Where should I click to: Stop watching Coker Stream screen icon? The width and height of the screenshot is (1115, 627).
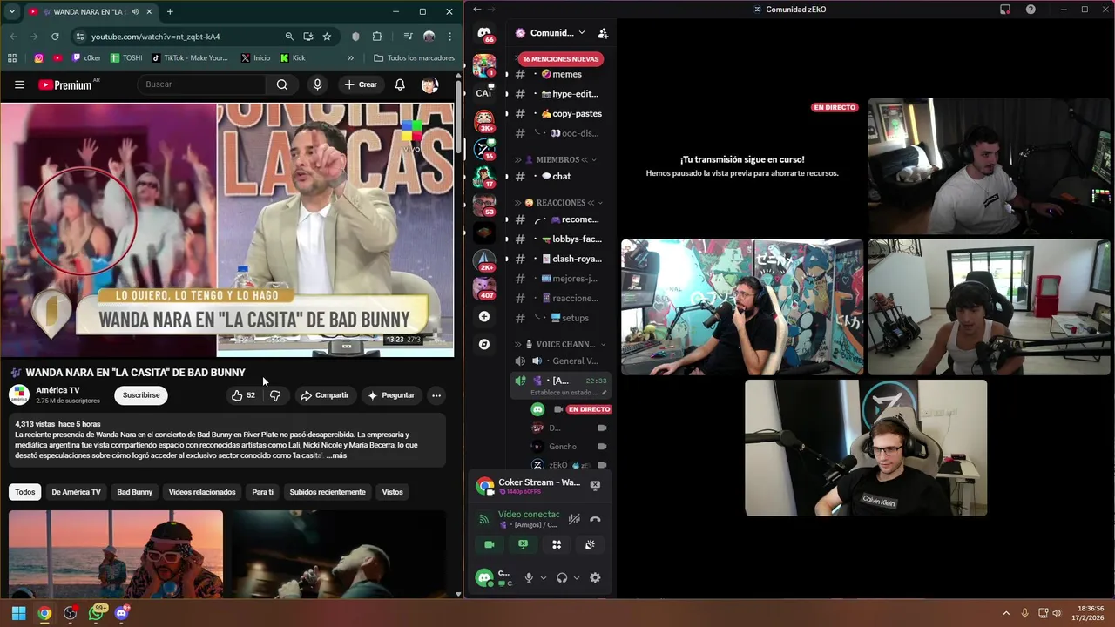point(595,484)
